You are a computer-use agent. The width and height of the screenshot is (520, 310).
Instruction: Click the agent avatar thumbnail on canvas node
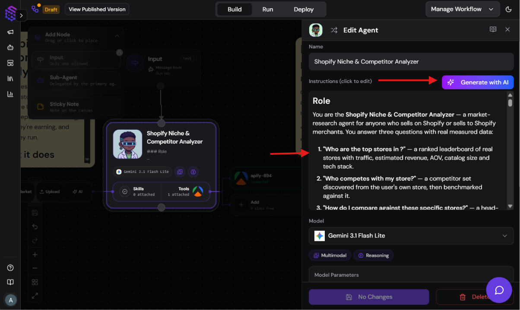tap(127, 144)
